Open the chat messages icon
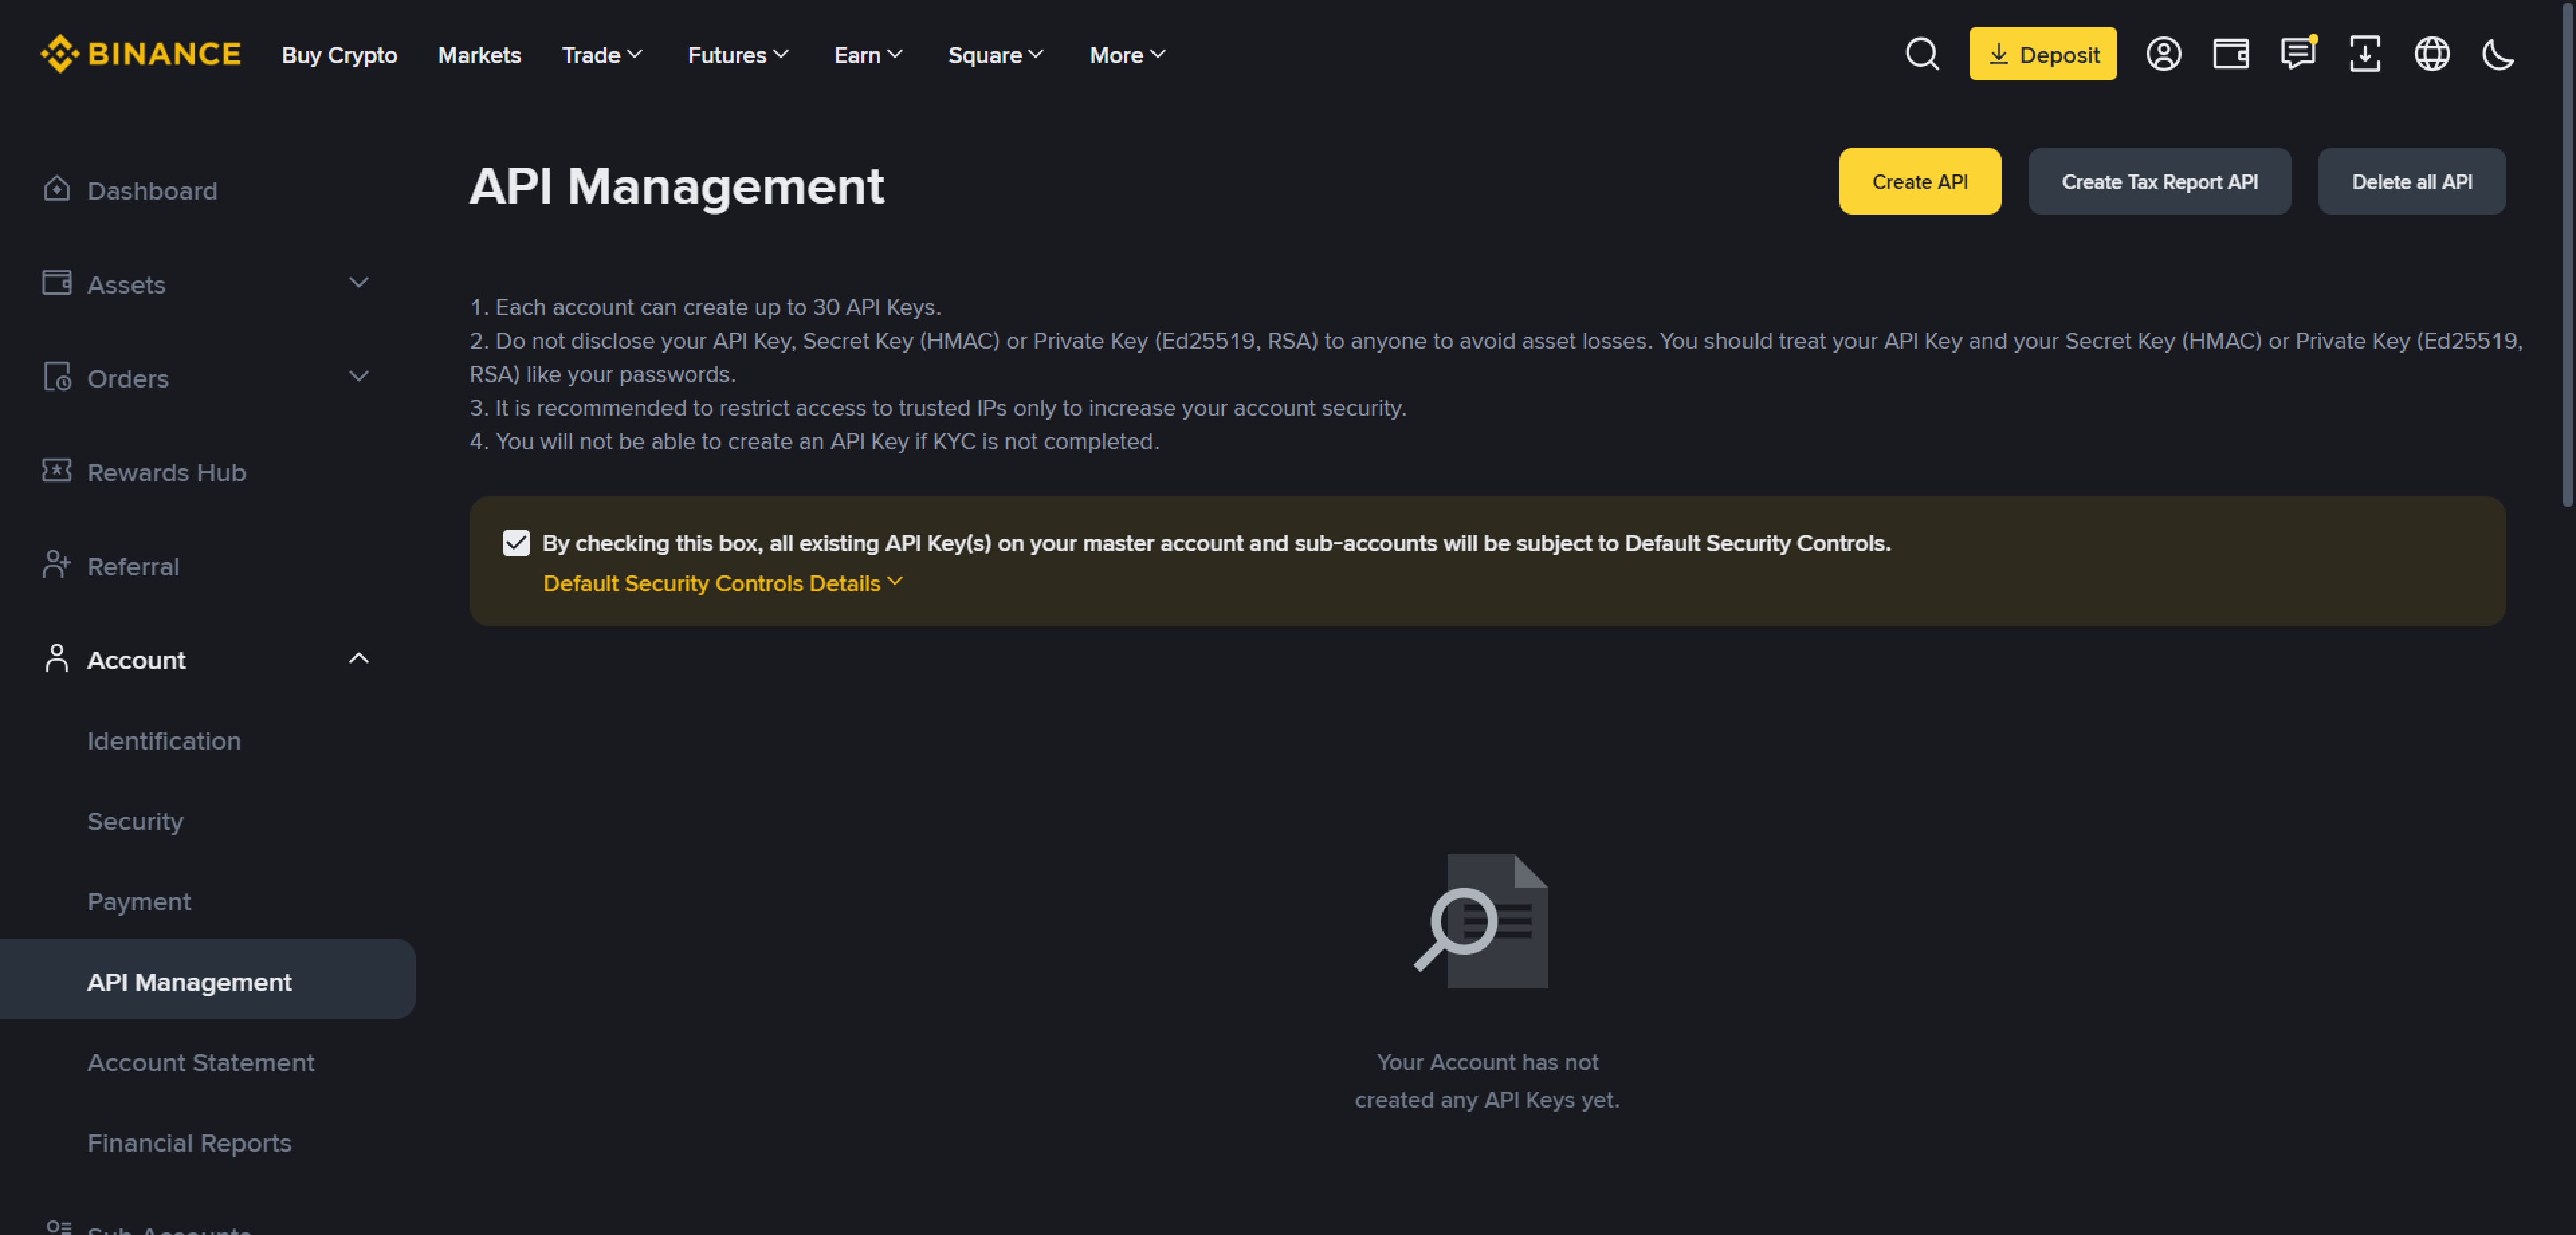This screenshot has height=1235, width=2576. click(x=2297, y=54)
